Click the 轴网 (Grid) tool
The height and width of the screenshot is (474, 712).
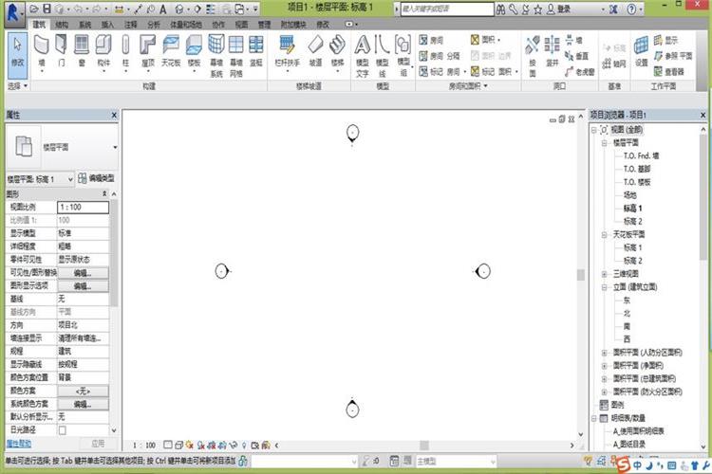[x=614, y=64]
